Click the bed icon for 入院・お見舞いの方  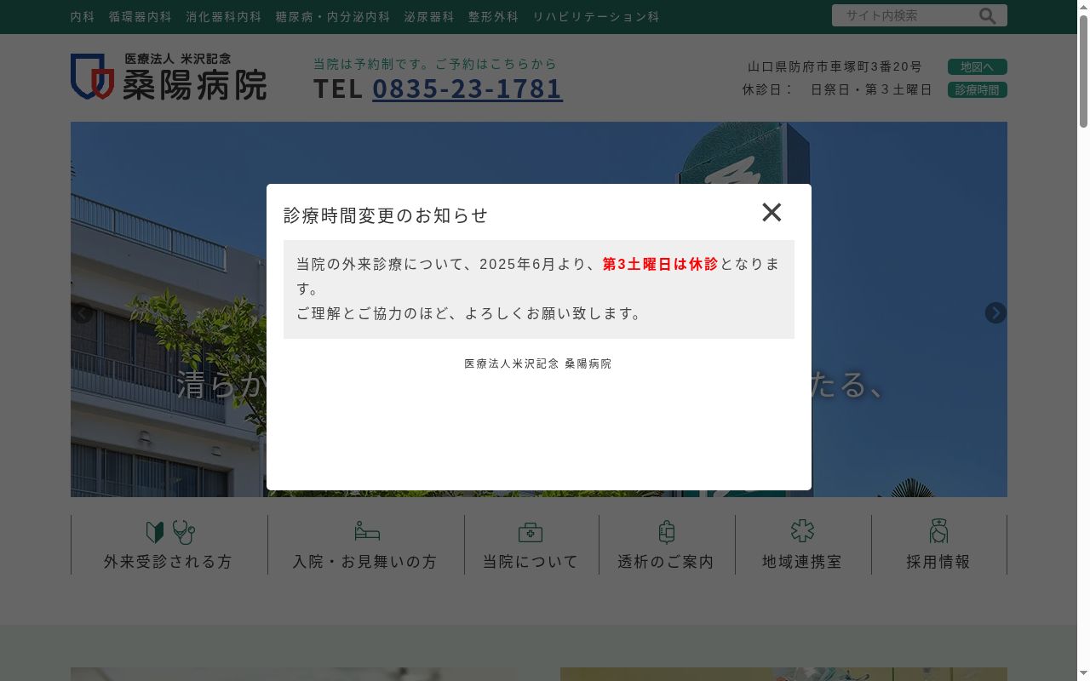pyautogui.click(x=367, y=531)
